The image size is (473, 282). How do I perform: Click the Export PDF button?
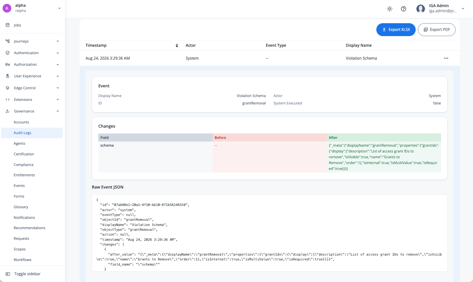pyautogui.click(x=437, y=30)
